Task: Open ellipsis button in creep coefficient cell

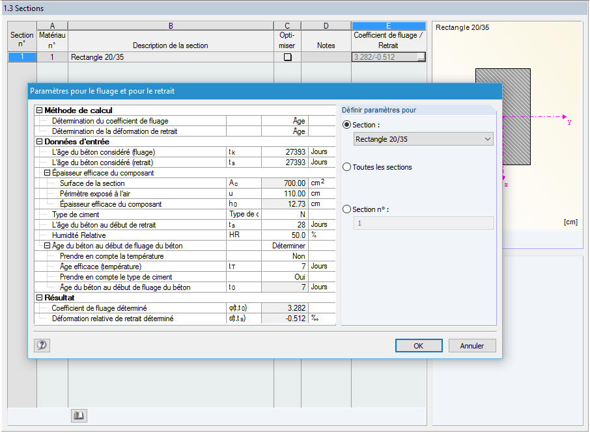Action: (421, 57)
